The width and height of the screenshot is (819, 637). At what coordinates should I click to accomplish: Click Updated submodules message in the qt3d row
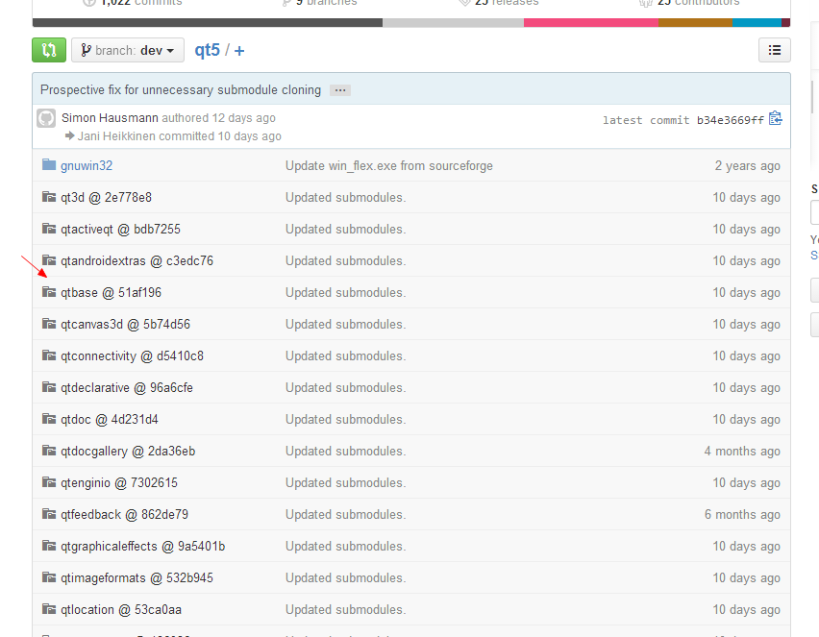pos(346,197)
